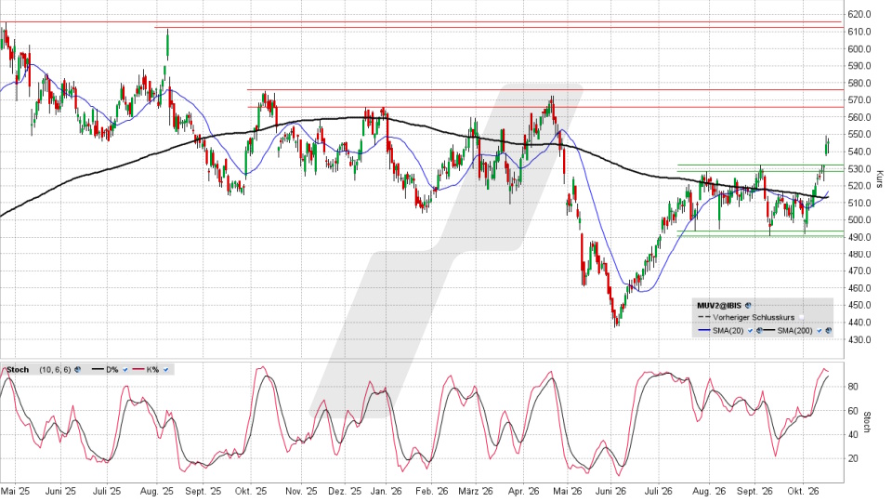
Task: Open the Stoch (10, 6, 6) settings icon
Action: click(77, 369)
